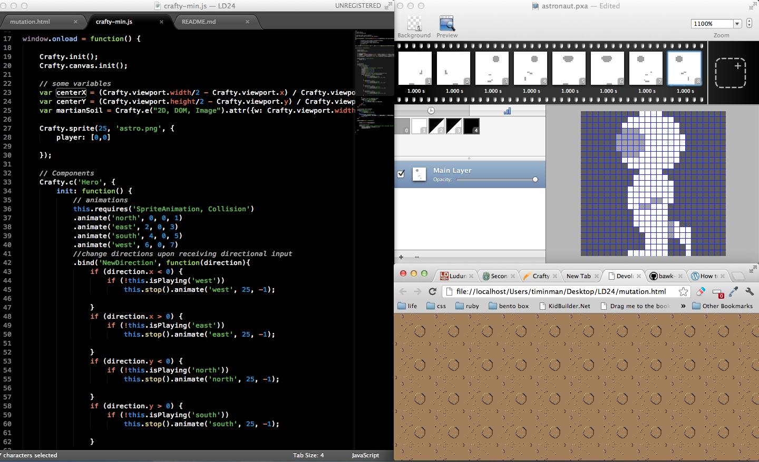Image resolution: width=759 pixels, height=462 pixels.
Task: Open the 'css' bookmarks folder
Action: (x=436, y=306)
